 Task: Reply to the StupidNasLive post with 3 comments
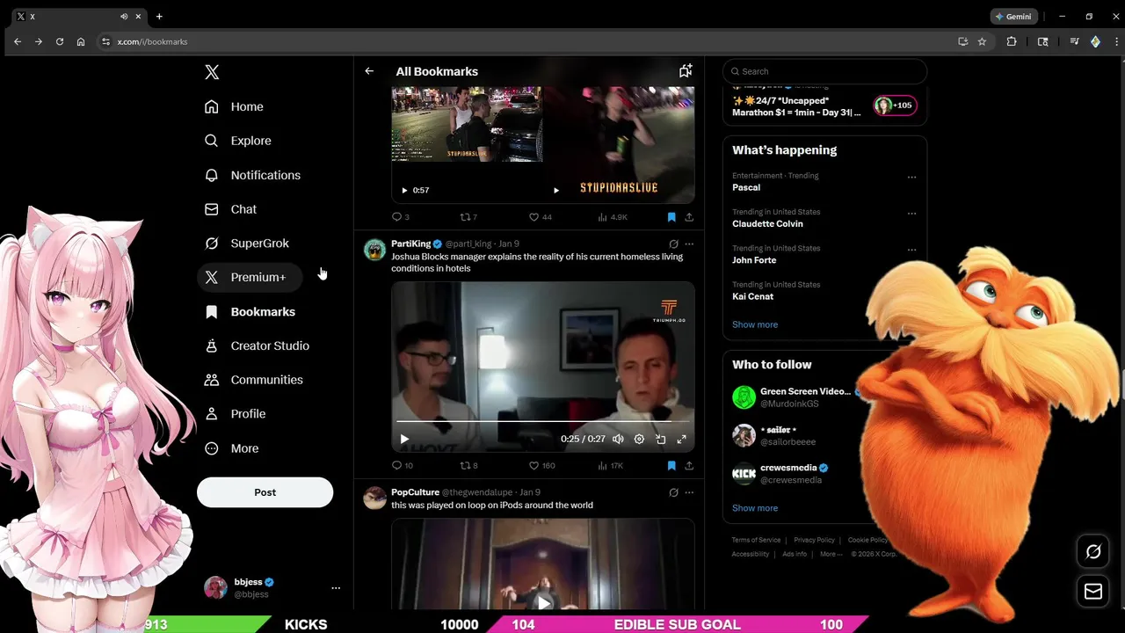click(401, 217)
